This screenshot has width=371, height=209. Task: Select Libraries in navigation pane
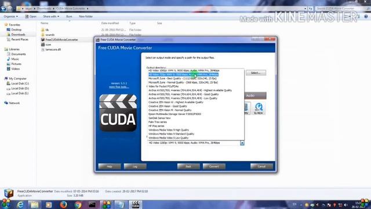pos(14,49)
